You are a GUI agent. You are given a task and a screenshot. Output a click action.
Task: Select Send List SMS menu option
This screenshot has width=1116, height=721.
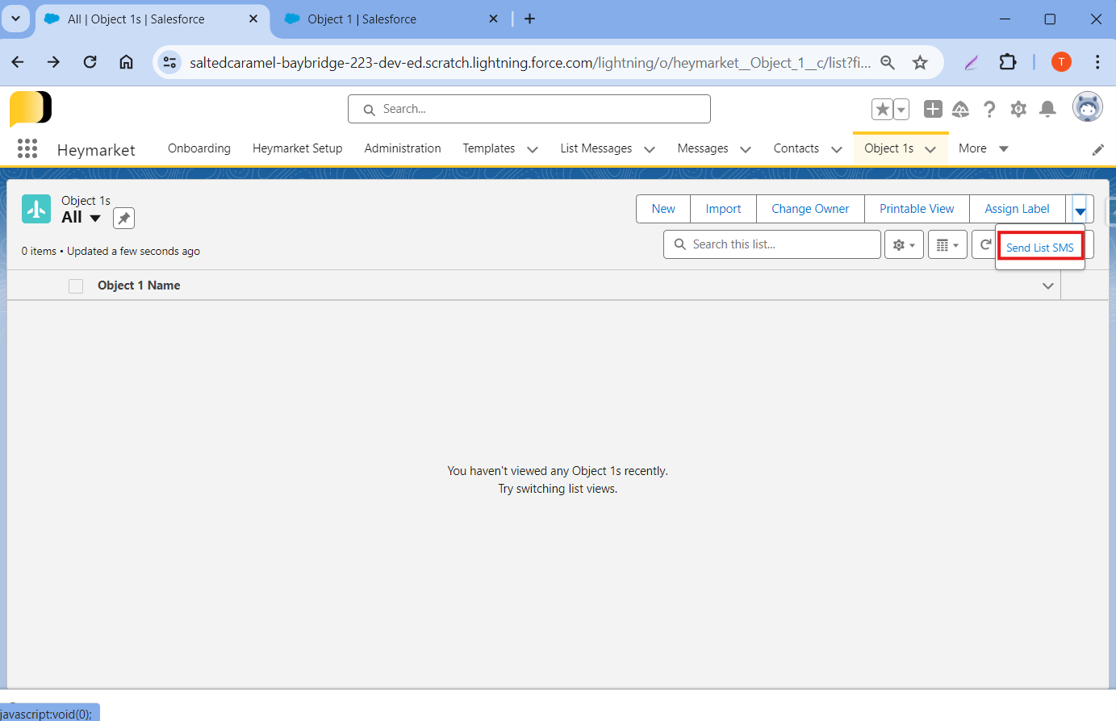click(x=1040, y=248)
